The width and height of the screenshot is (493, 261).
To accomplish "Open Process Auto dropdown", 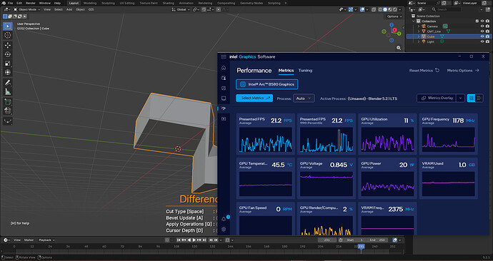I will (x=304, y=98).
